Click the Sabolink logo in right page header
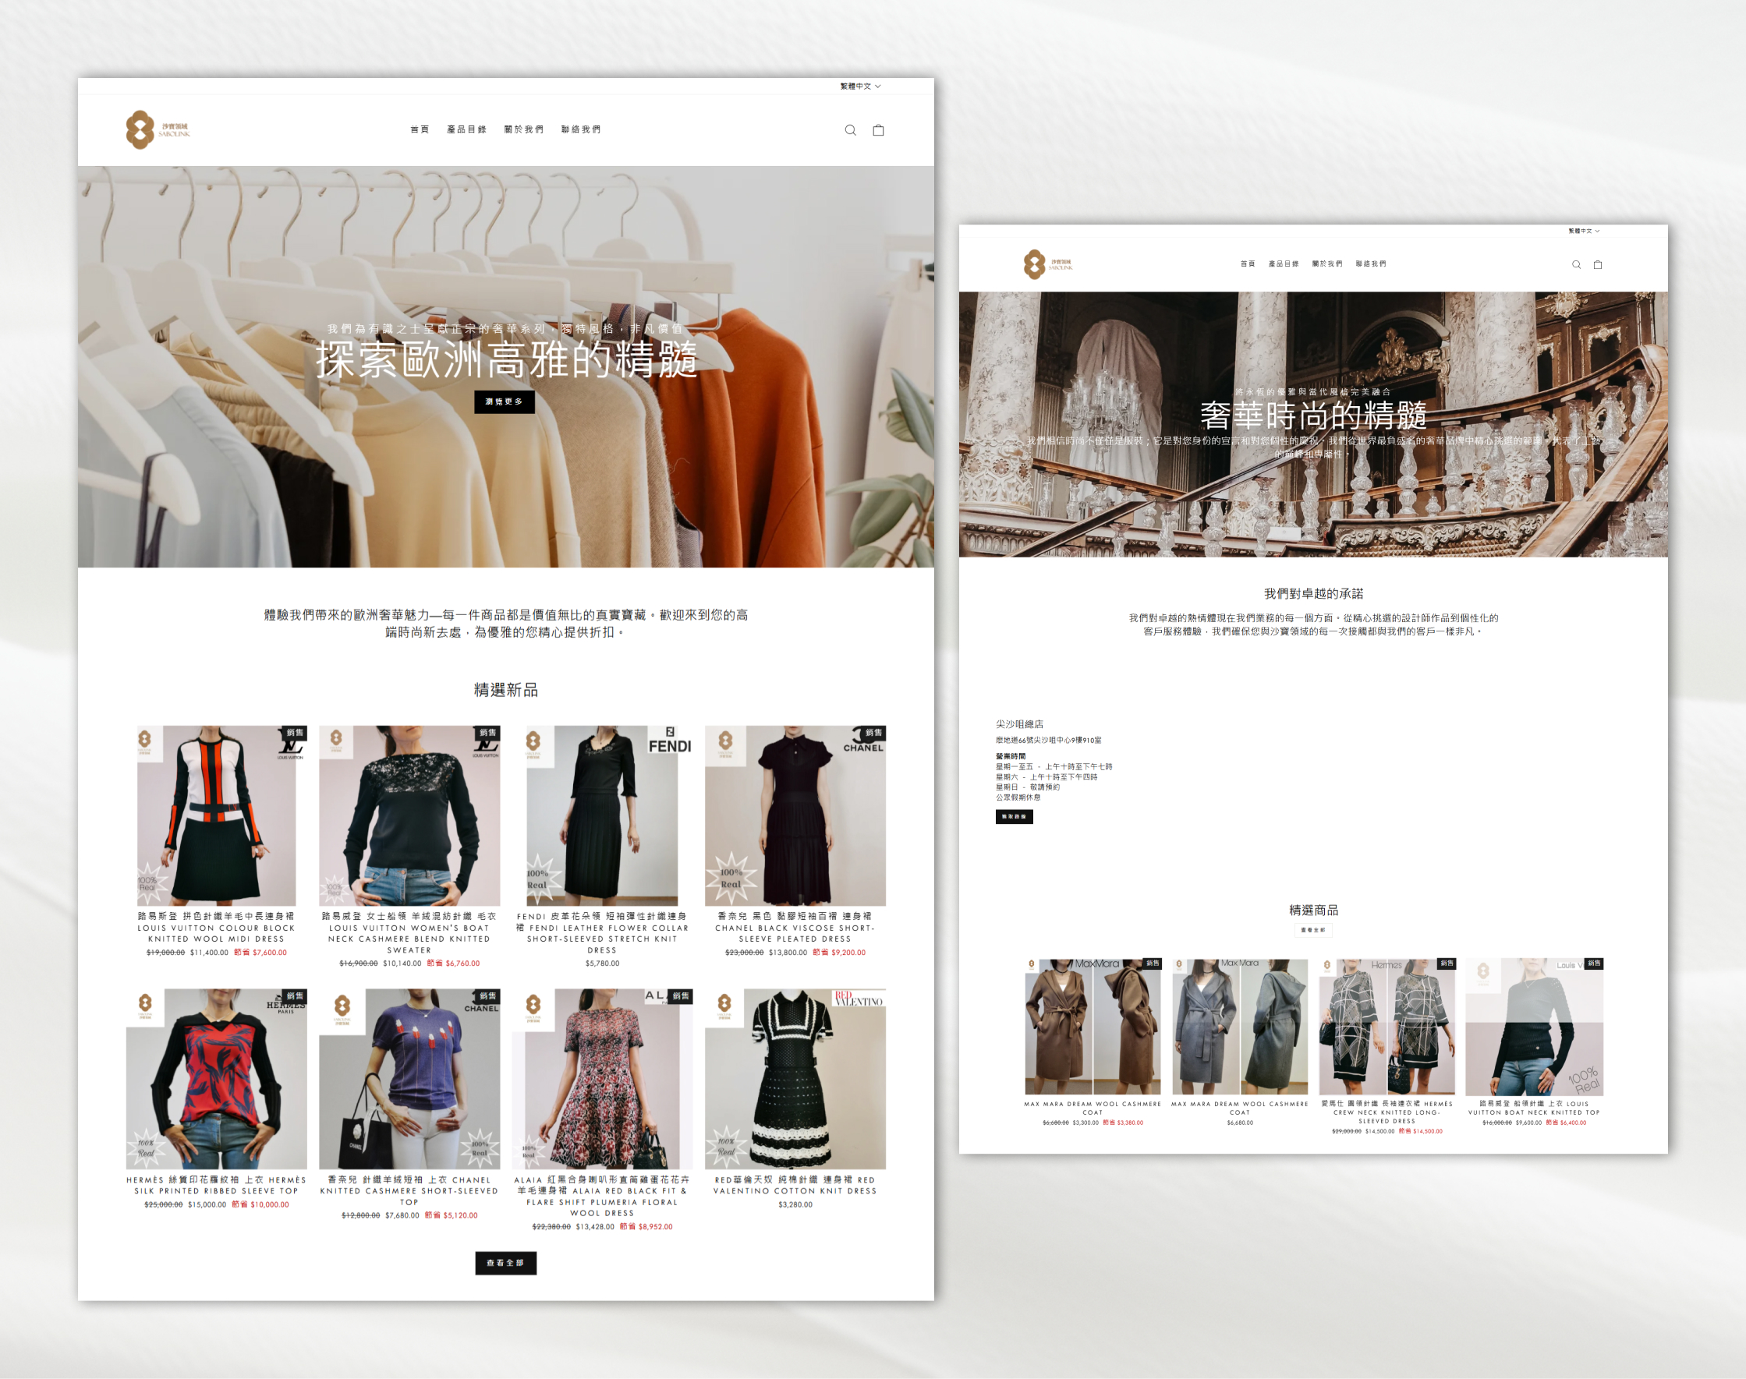 [1047, 264]
